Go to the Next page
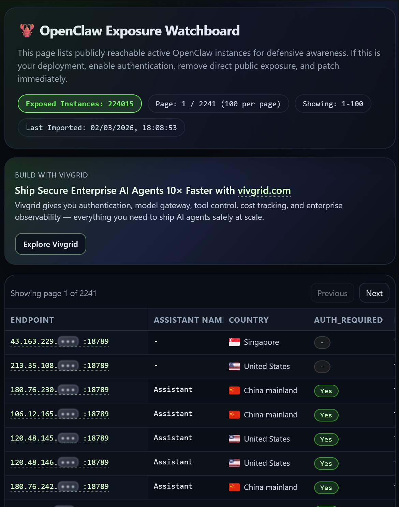The width and height of the screenshot is (399, 507). point(374,293)
